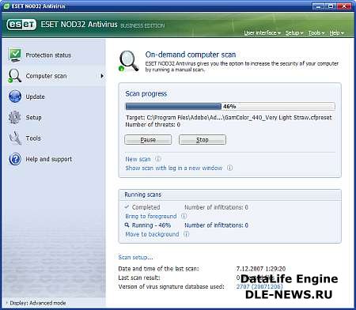Click the large On-demand scan magnifier icon
The width and height of the screenshot is (356, 310).
(x=128, y=61)
